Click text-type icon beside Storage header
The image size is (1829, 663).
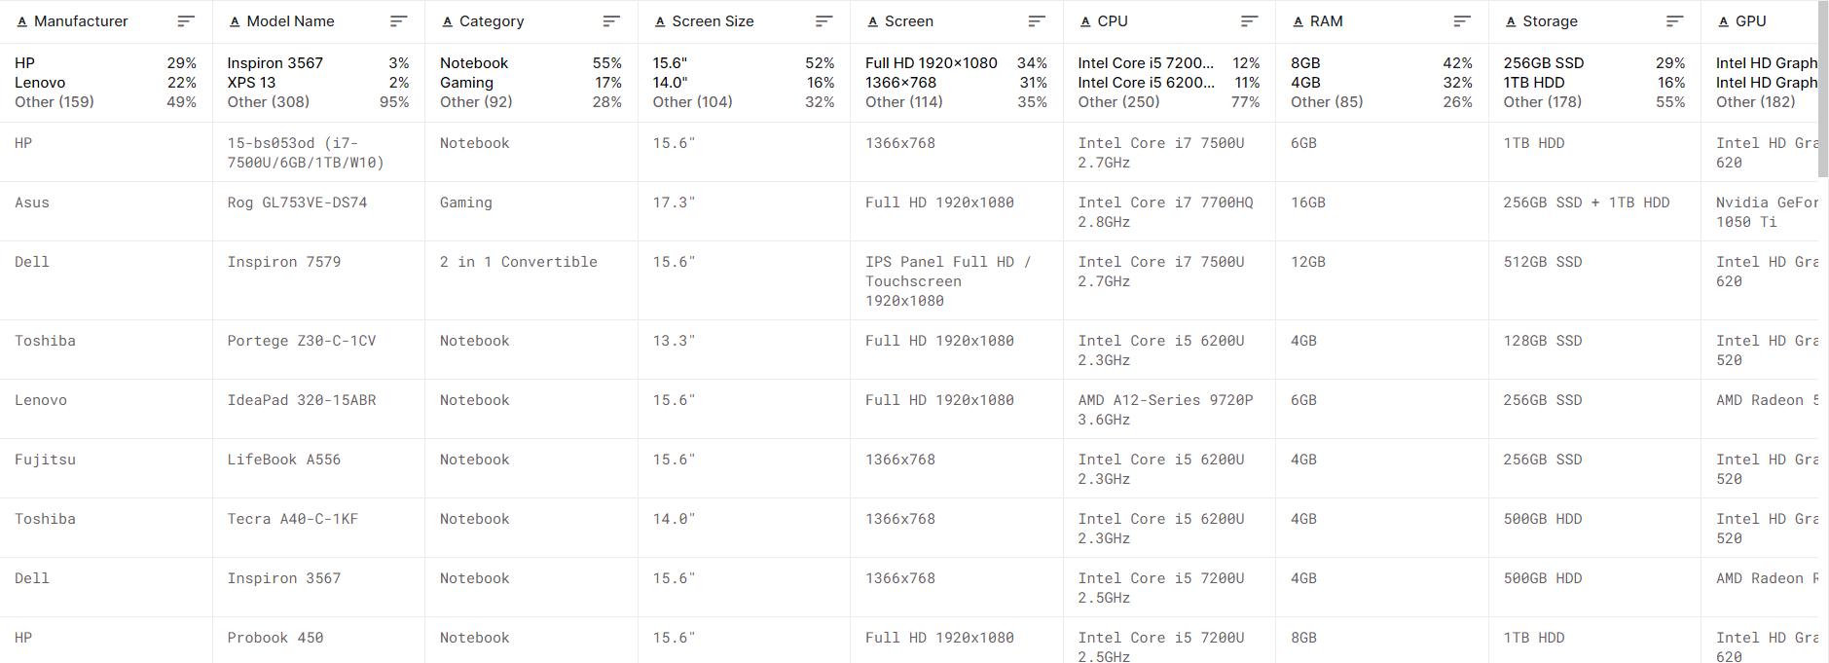(x=1511, y=21)
